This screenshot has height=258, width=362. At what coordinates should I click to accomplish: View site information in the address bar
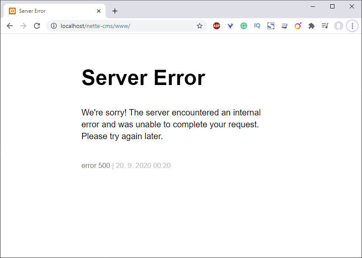[53, 26]
